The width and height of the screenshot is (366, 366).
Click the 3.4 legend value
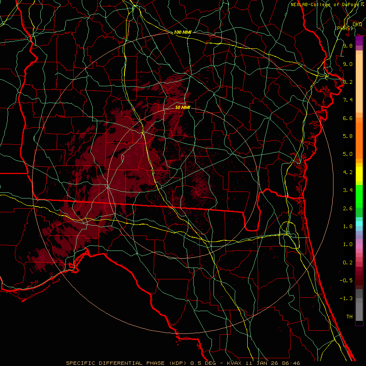point(348,190)
